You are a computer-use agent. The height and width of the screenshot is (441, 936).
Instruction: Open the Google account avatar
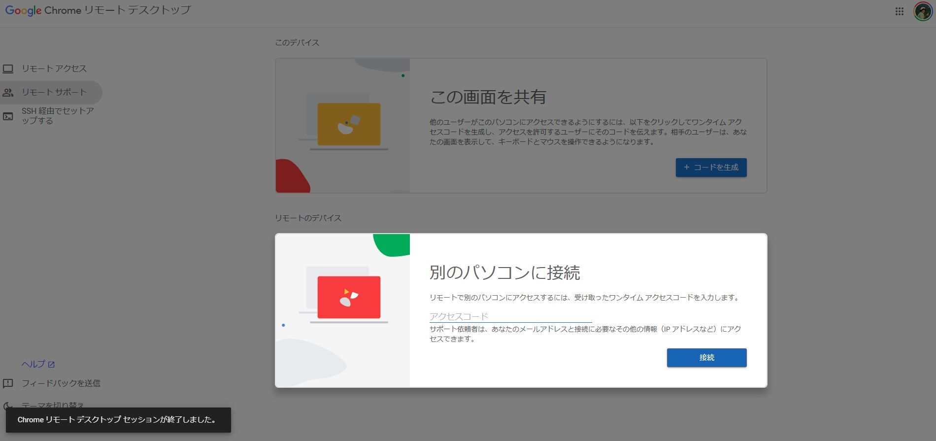pyautogui.click(x=923, y=11)
